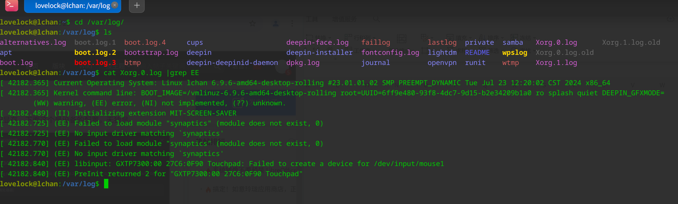The height and width of the screenshot is (204, 678).
Task: Click the boot.log.2 file name
Action: 95,53
